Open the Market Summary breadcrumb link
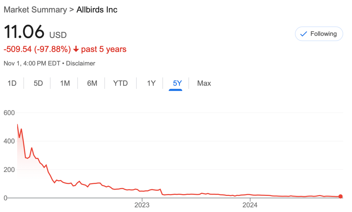Image resolution: width=352 pixels, height=212 pixels. coord(35,10)
